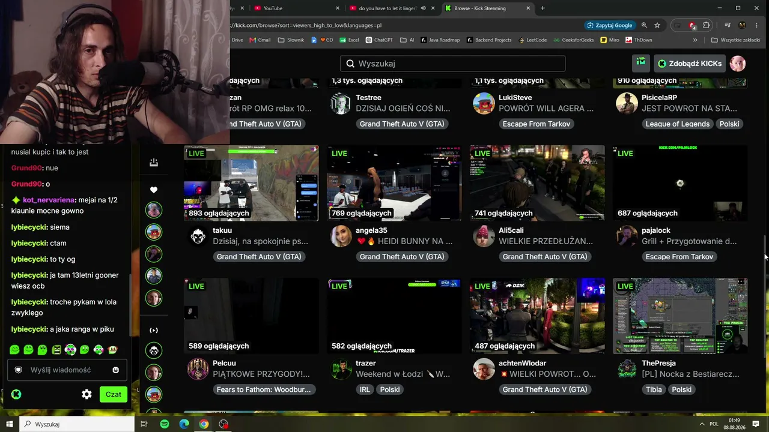
Task: Open the Wszystkie zakładki bookmarks folder
Action: click(x=736, y=40)
